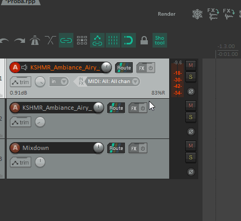Open the 'in' record mode dropdown
This screenshot has width=241, height=221.
[x=59, y=82]
